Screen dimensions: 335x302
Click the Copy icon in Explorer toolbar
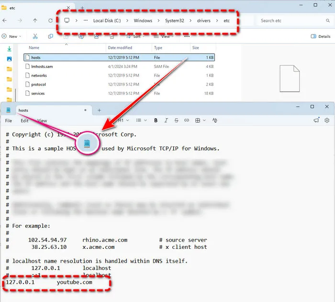tap(50, 36)
